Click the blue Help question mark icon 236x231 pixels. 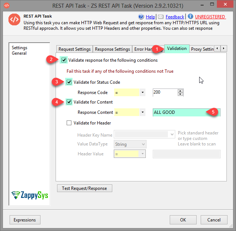[x=141, y=17]
